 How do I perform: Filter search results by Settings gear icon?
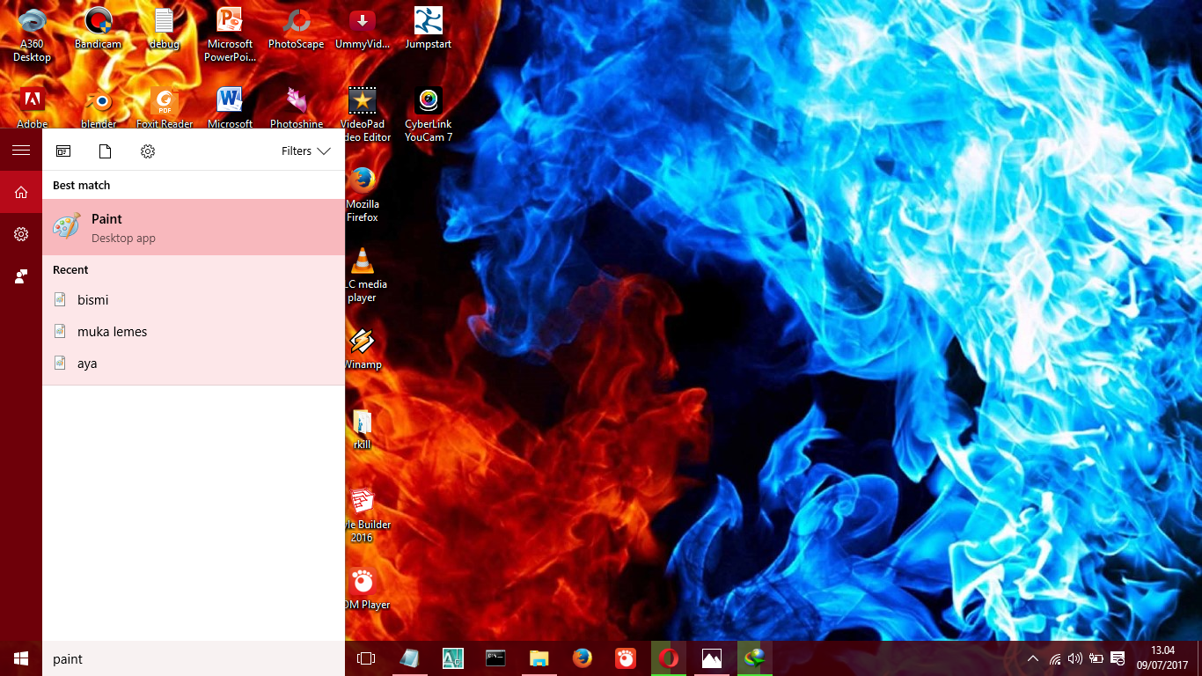click(x=148, y=151)
